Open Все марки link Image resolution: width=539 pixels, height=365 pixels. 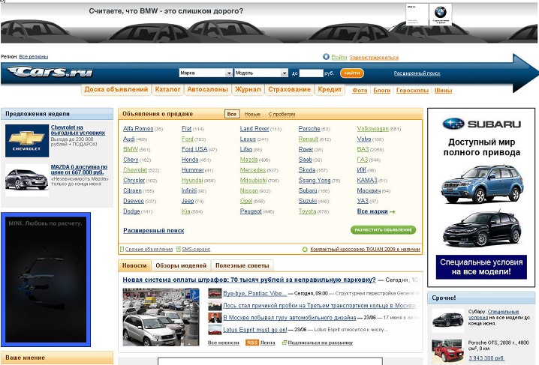[x=372, y=211]
